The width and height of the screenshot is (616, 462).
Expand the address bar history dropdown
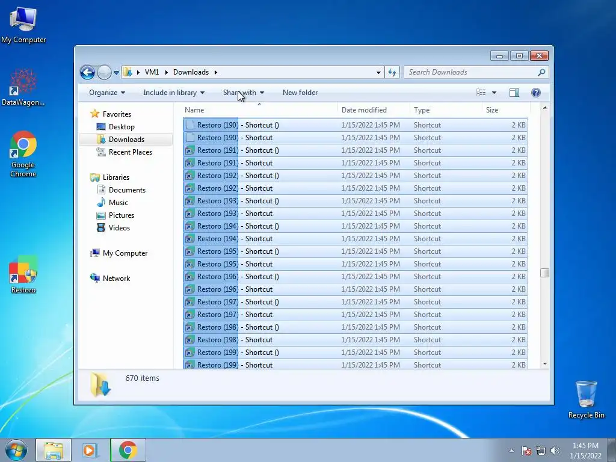[378, 72]
